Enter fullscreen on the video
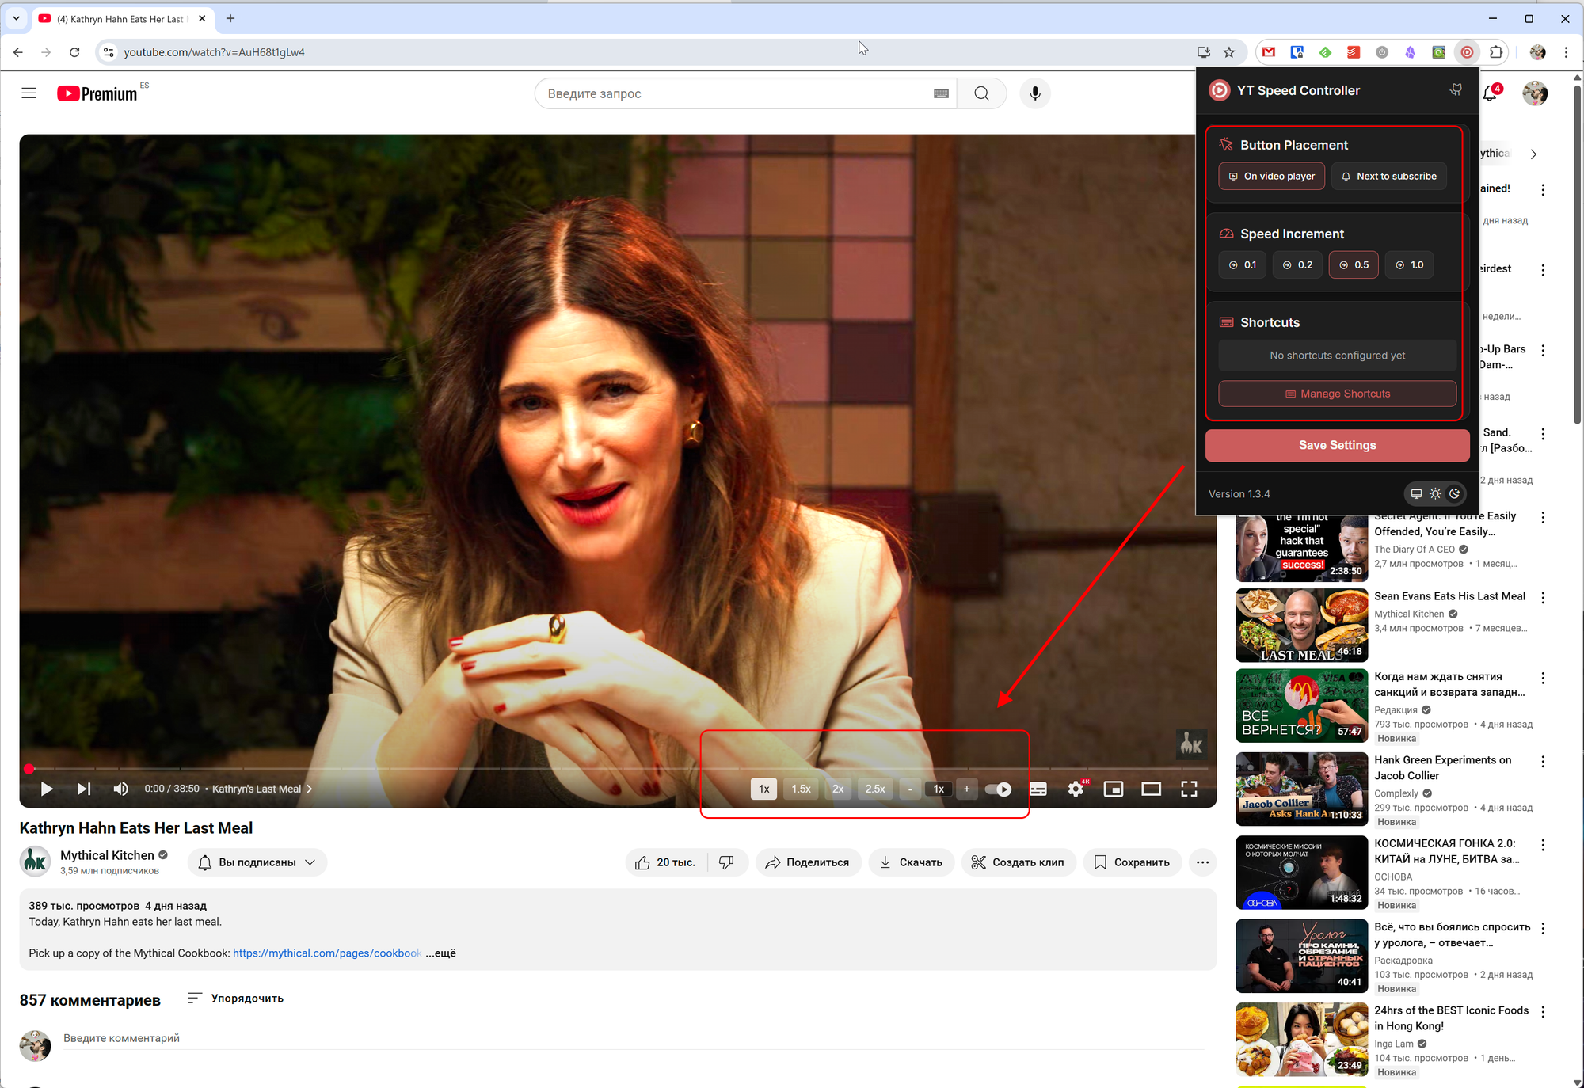The width and height of the screenshot is (1584, 1088). tap(1189, 789)
